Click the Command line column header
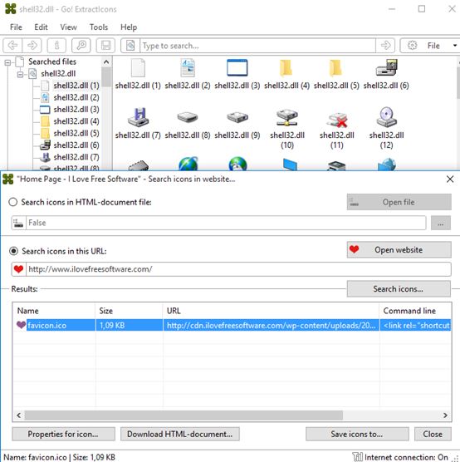The width and height of the screenshot is (460, 462). pyautogui.click(x=415, y=311)
